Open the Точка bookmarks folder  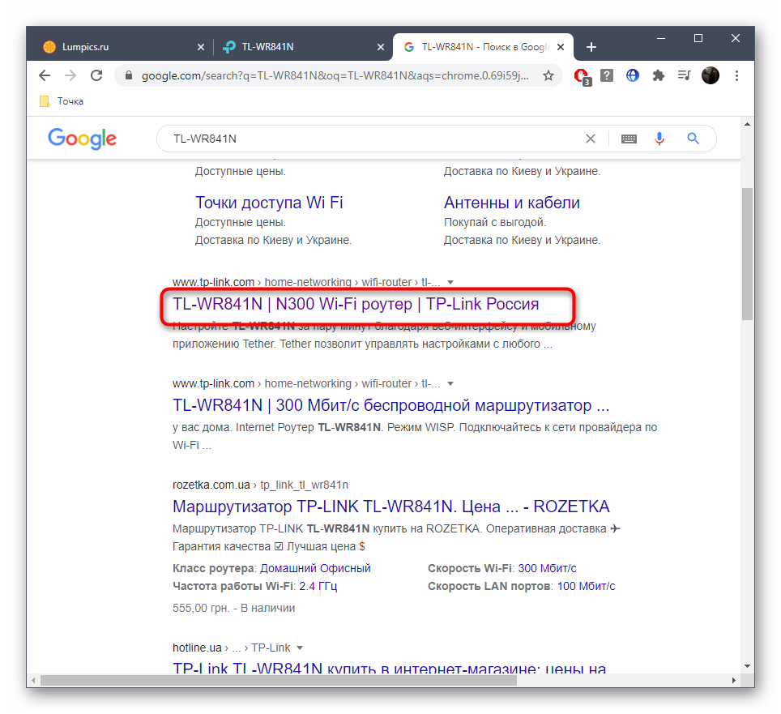62,101
